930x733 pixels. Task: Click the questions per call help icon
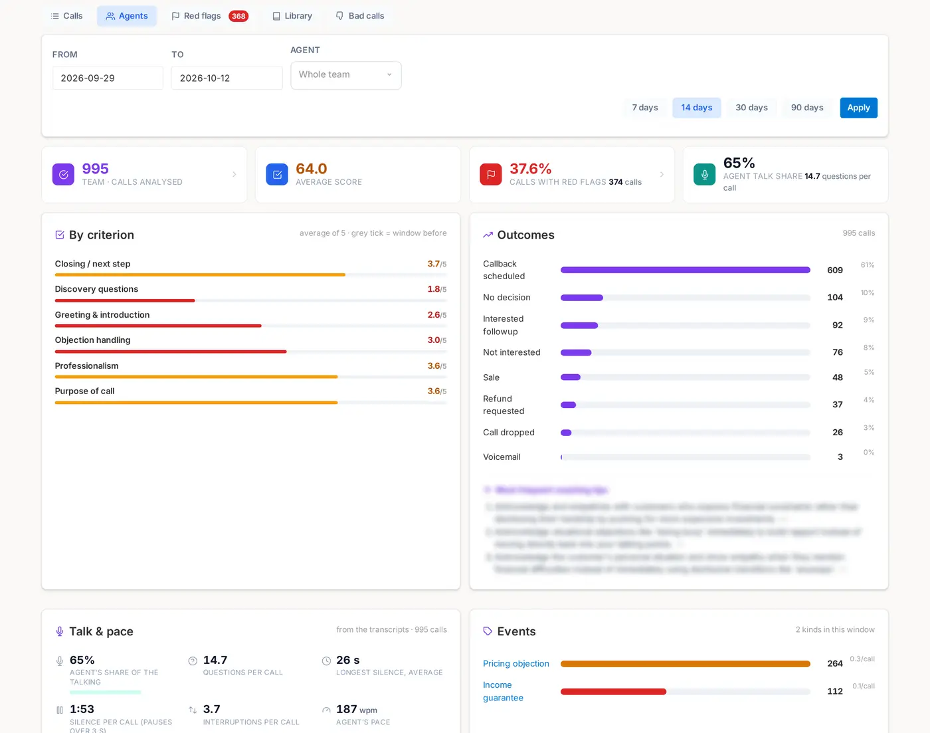coord(193,661)
